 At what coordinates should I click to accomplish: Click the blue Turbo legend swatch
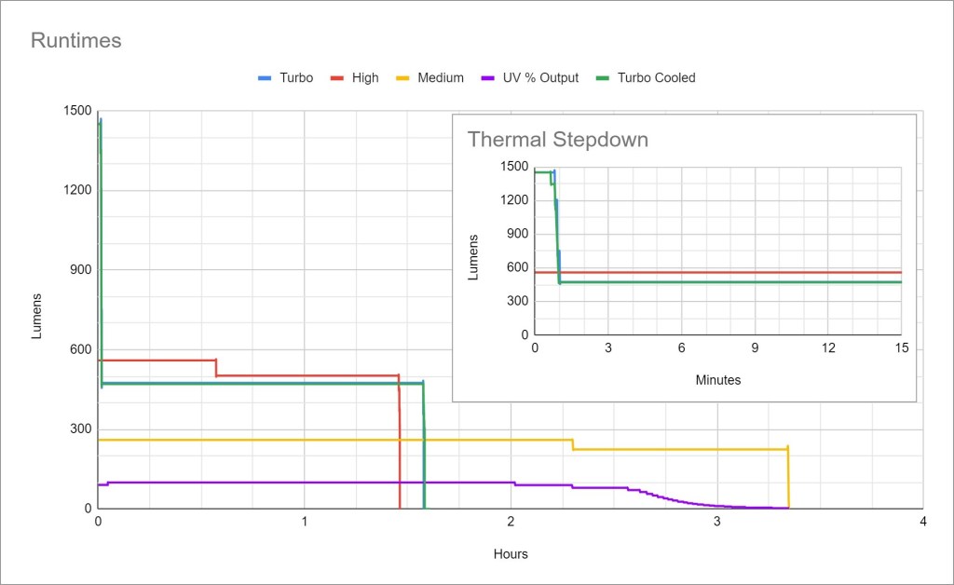click(x=264, y=78)
